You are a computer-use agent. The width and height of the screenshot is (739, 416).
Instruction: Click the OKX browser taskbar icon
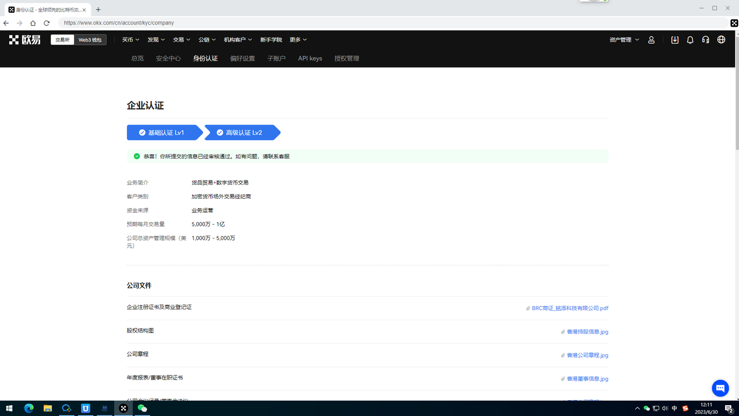point(123,408)
